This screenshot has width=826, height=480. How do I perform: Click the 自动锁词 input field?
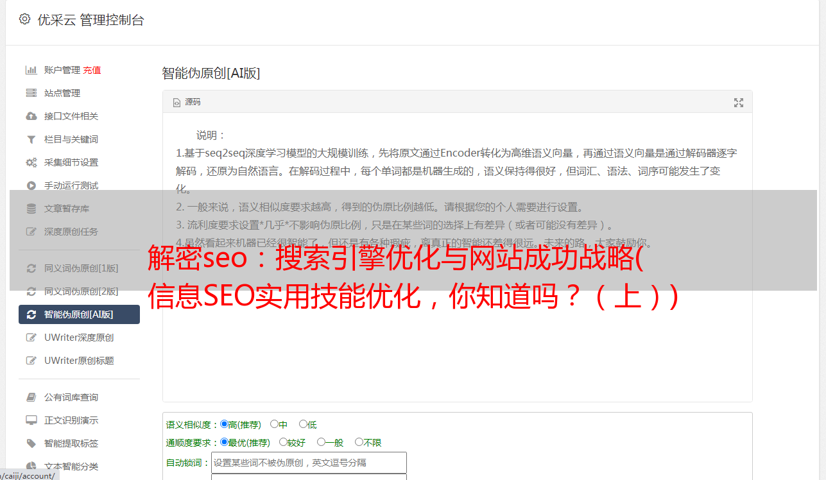point(309,463)
